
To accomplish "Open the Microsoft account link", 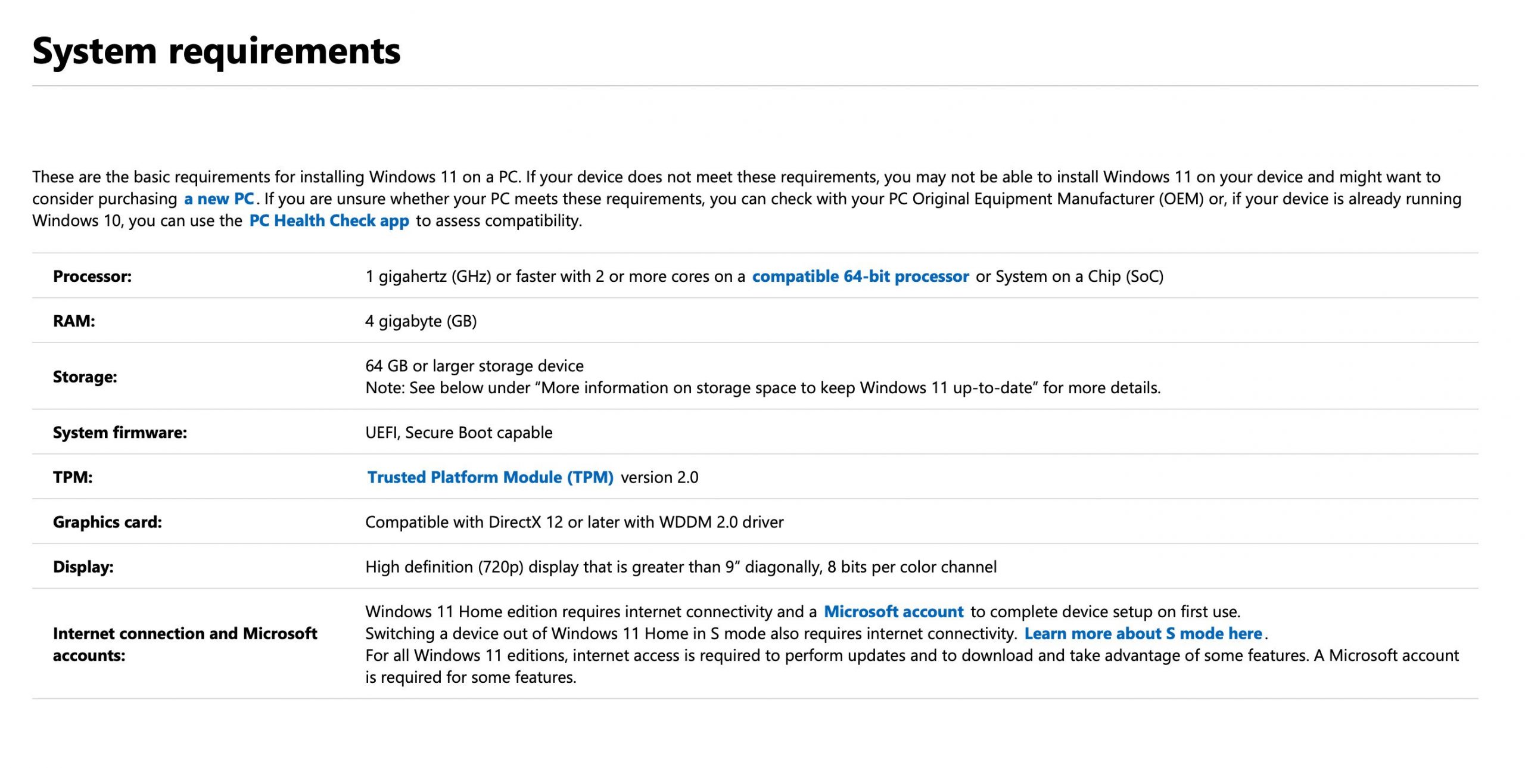I will [894, 612].
